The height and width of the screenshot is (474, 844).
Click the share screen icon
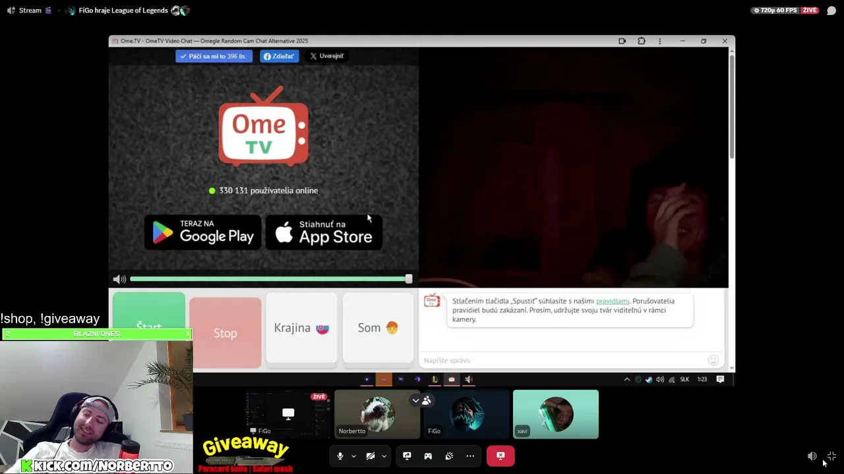point(407,456)
